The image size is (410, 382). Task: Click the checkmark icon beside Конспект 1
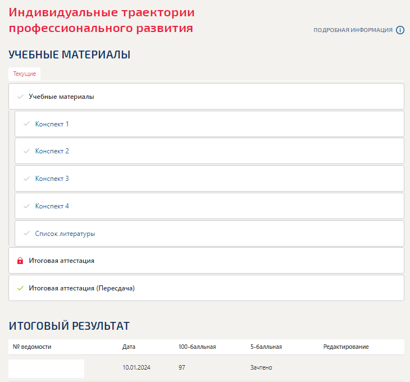[26, 124]
